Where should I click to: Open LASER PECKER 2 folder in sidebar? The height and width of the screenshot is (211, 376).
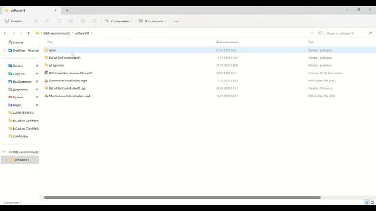tap(21, 113)
